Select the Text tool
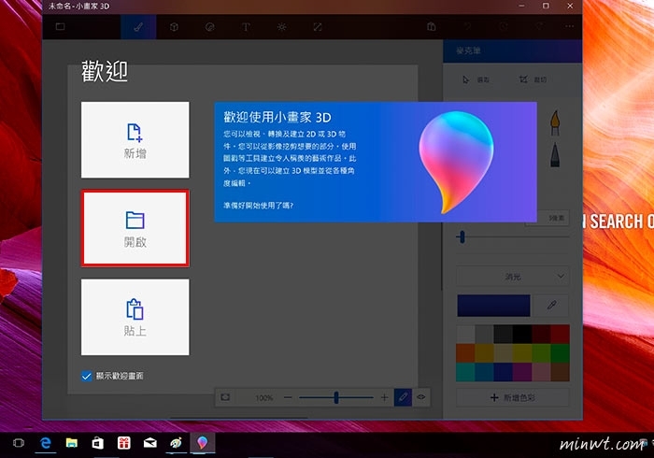Screen dimensions: 654x458 pos(246,27)
